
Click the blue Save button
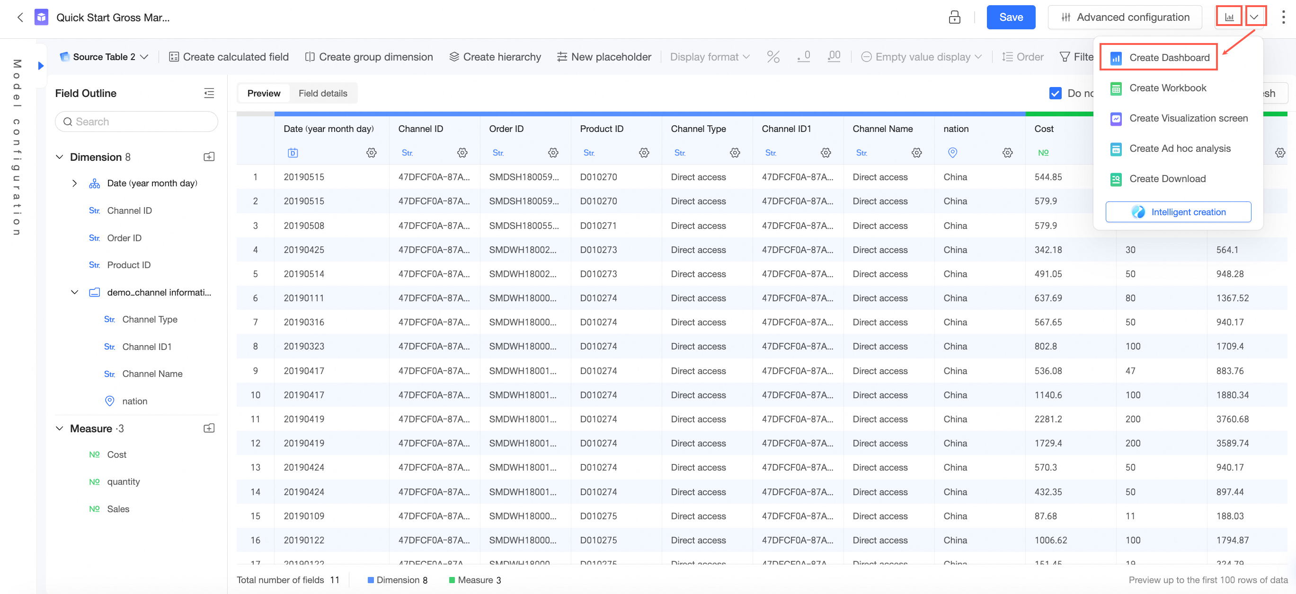(x=1010, y=17)
